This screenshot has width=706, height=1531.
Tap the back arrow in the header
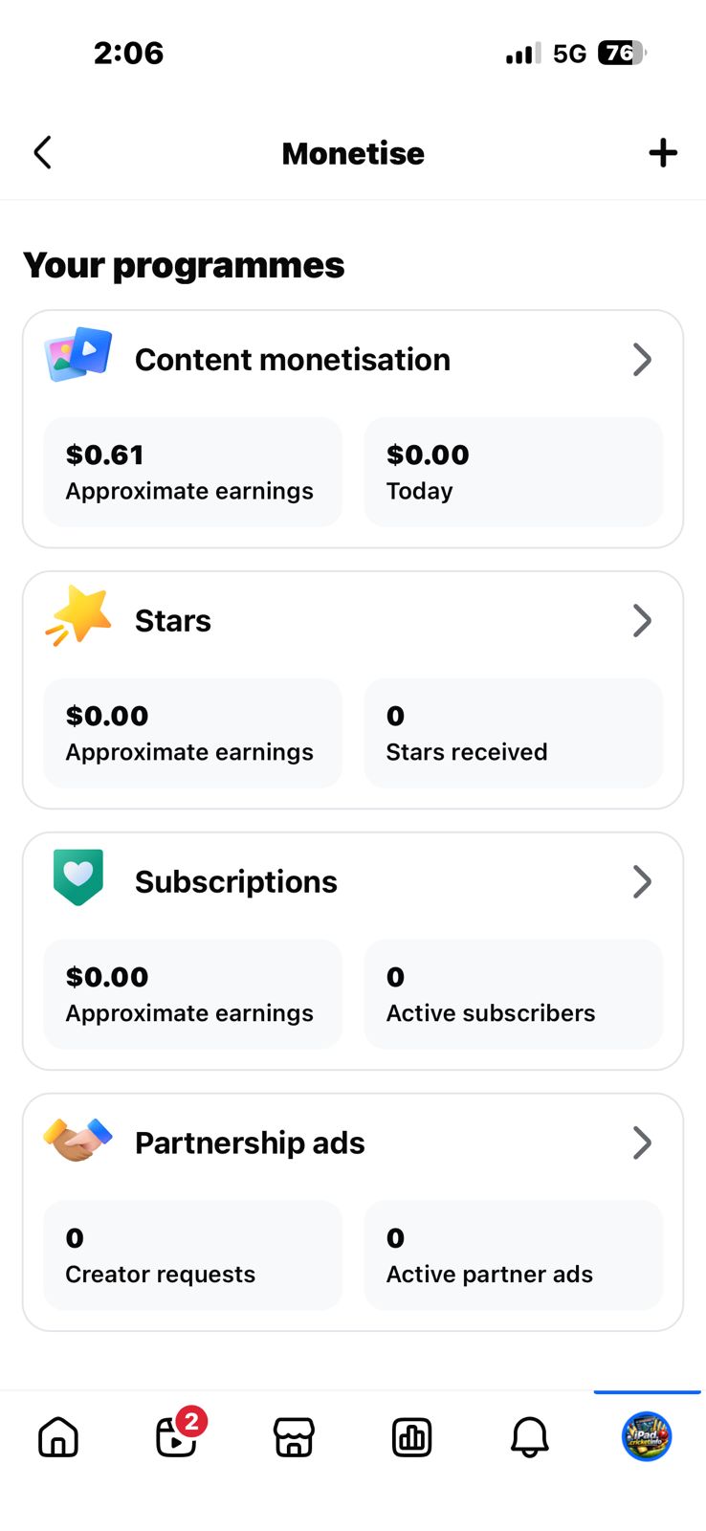point(42,153)
